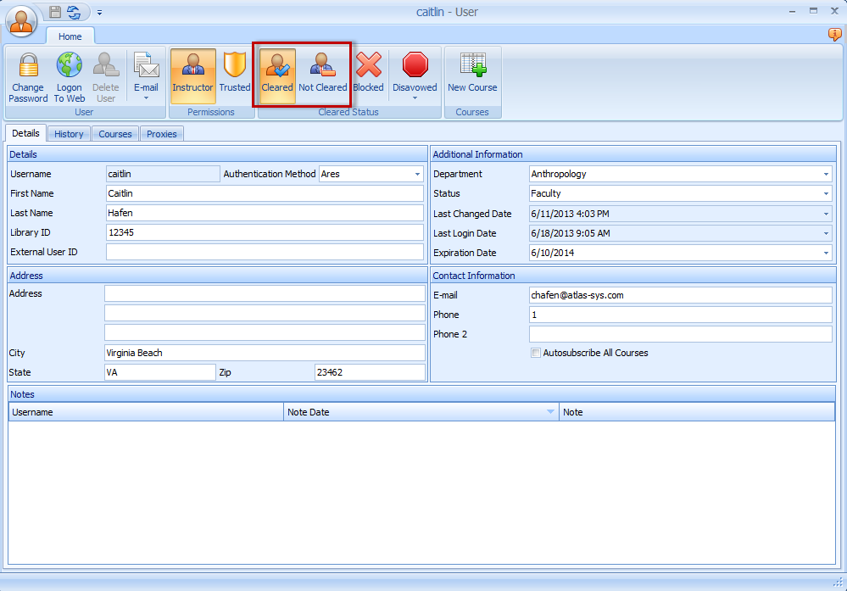The image size is (847, 591).
Task: Open the Authentication Method dropdown
Action: (x=418, y=174)
